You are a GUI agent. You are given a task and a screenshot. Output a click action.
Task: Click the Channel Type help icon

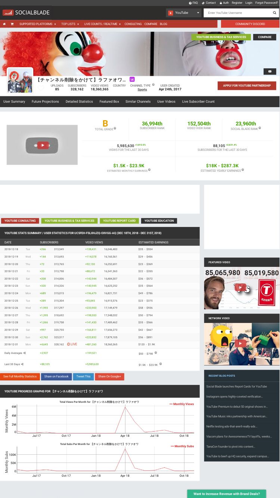pyautogui.click(x=153, y=85)
